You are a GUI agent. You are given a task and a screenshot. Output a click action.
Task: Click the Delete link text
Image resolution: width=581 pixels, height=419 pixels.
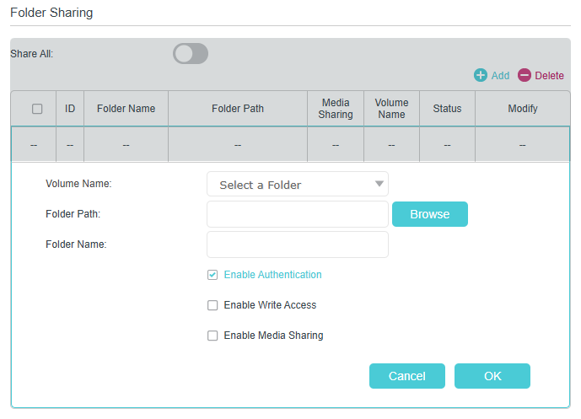click(549, 76)
